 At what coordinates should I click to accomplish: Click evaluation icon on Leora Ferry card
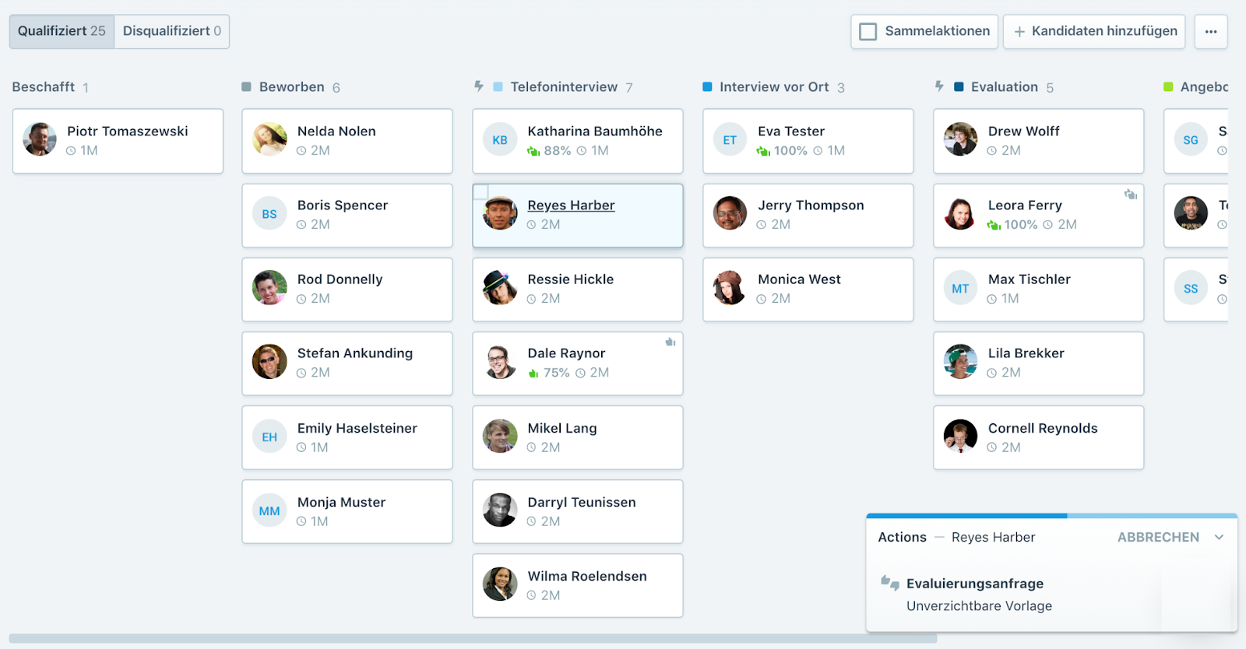coord(1130,194)
